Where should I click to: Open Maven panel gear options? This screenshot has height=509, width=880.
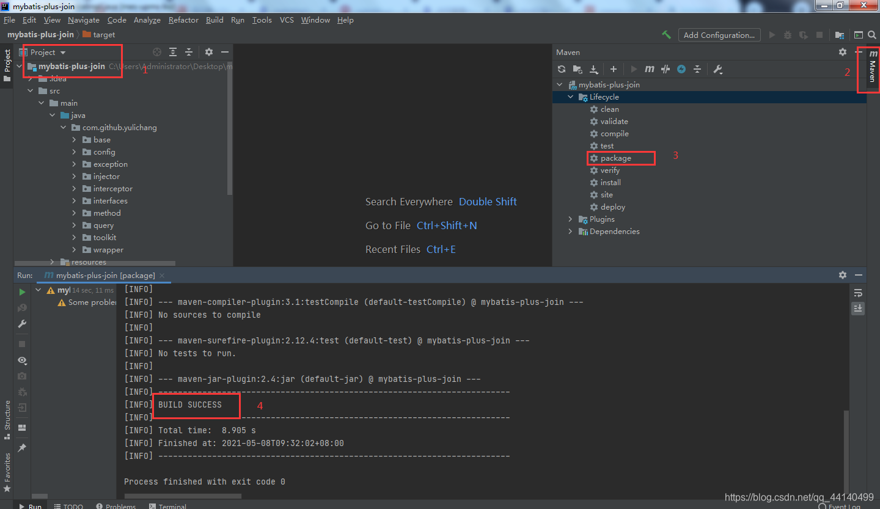pos(843,52)
